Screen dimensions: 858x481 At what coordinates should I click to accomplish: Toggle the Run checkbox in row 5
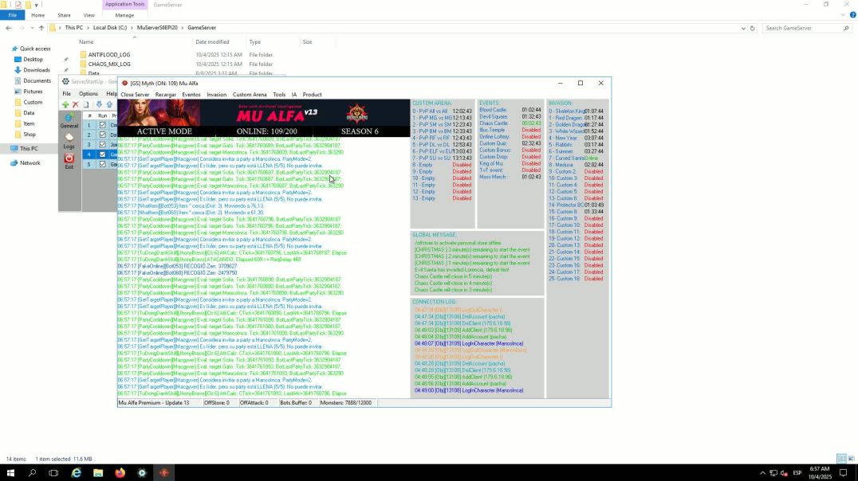point(102,164)
